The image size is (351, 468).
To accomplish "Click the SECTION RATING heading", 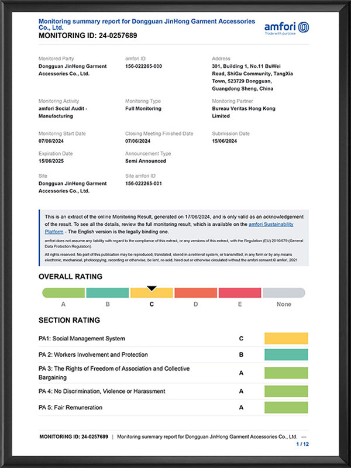I will [x=69, y=320].
